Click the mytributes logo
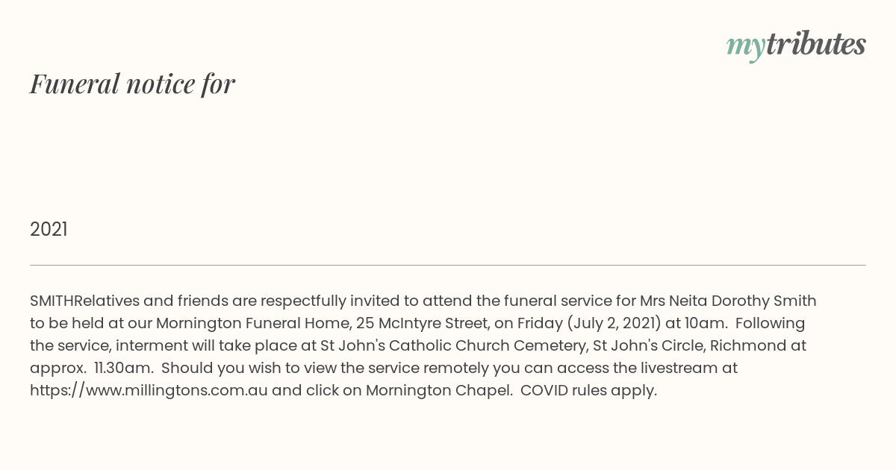This screenshot has width=896, height=470. click(796, 46)
